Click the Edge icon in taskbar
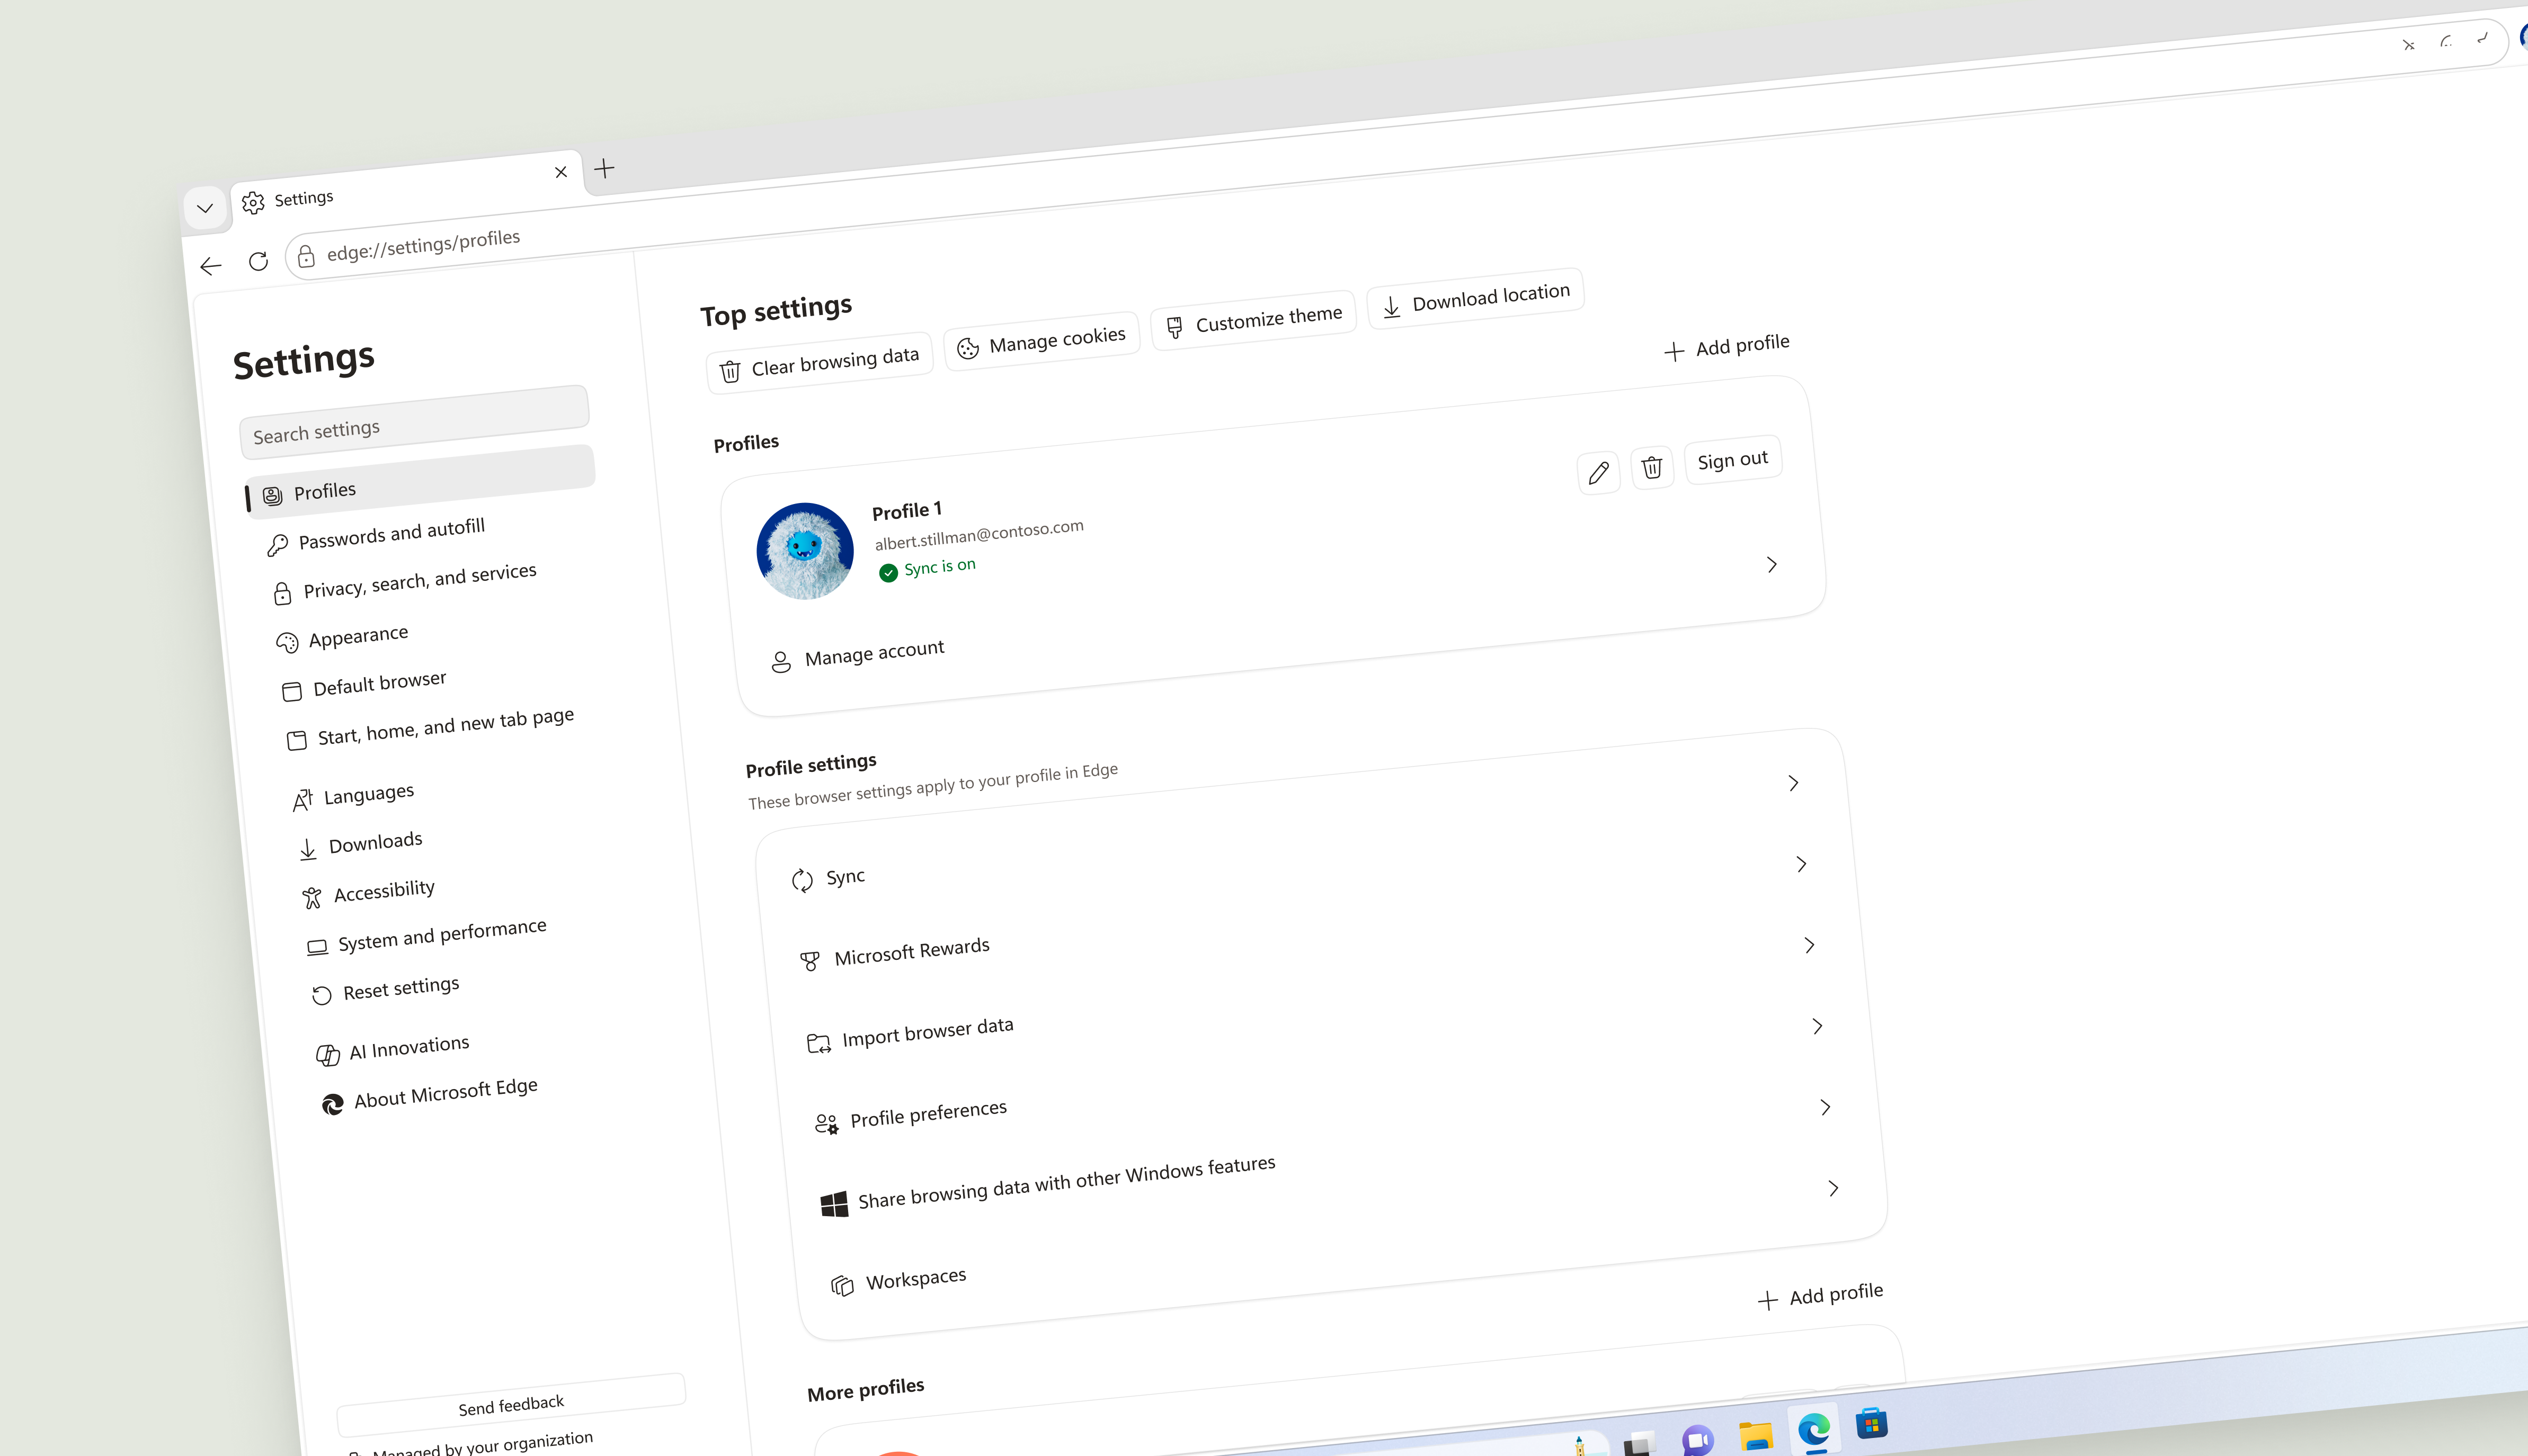 1814,1430
